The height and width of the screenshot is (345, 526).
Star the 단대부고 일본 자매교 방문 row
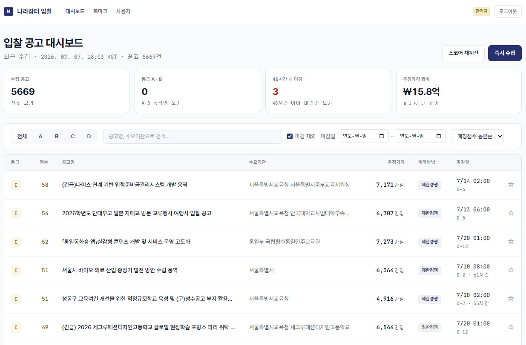coord(511,213)
